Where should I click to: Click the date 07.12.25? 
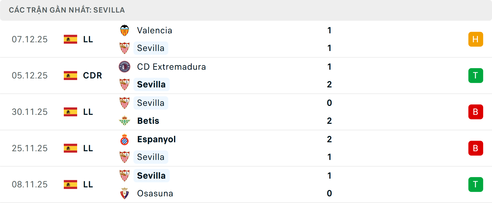(30, 39)
